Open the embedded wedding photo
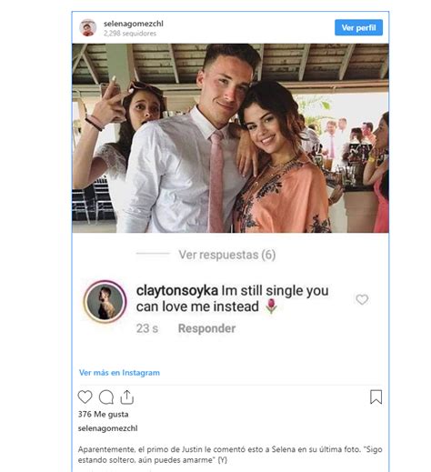 tap(230, 138)
